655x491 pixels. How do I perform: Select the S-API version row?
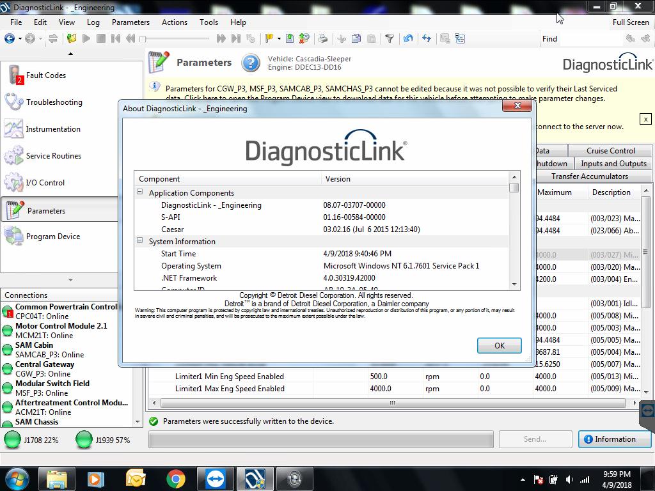(322, 217)
